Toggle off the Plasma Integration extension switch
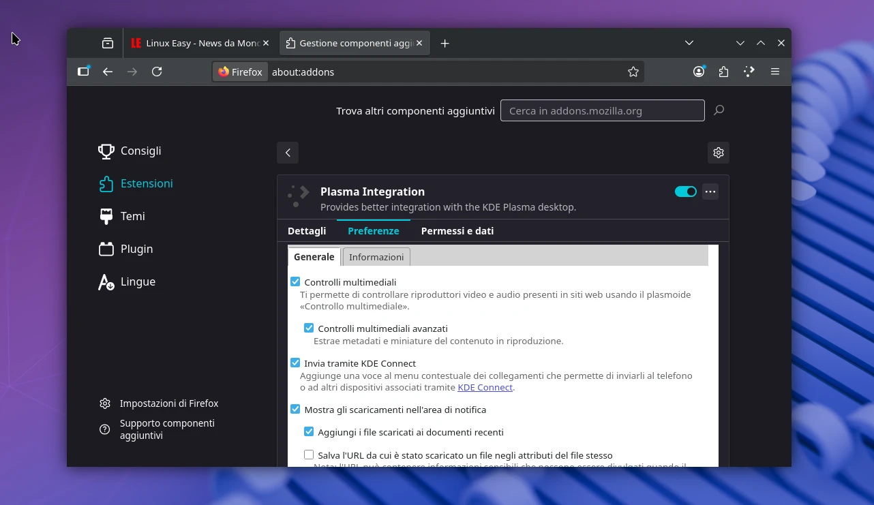Viewport: 874px width, 505px height. click(x=685, y=192)
